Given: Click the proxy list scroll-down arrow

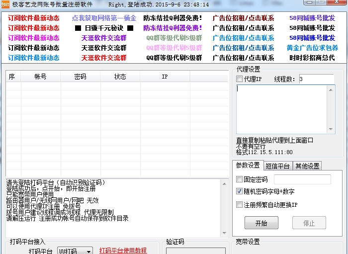Looking at the screenshot, I should (x=331, y=129).
